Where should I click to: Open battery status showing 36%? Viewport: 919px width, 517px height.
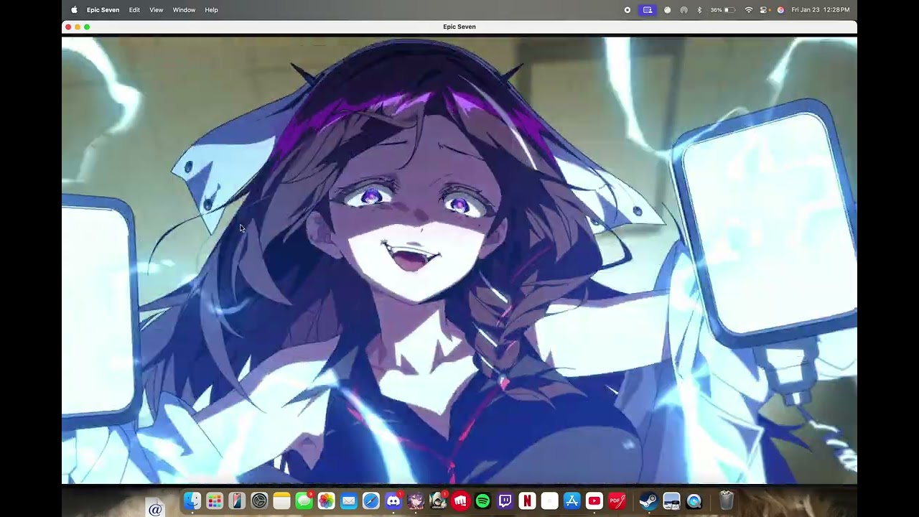(x=723, y=10)
